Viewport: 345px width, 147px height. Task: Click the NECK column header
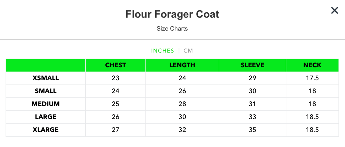pos(312,65)
